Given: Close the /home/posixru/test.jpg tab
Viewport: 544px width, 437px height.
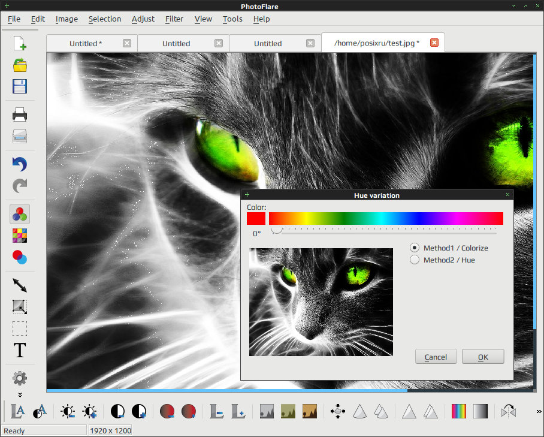Looking at the screenshot, I should [x=434, y=43].
